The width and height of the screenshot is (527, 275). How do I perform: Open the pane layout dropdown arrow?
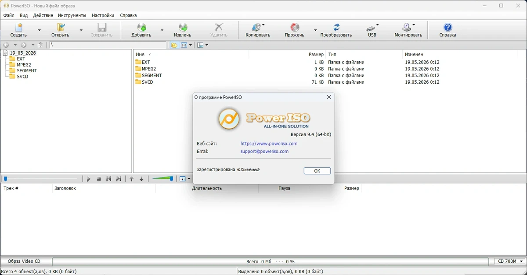[206, 45]
